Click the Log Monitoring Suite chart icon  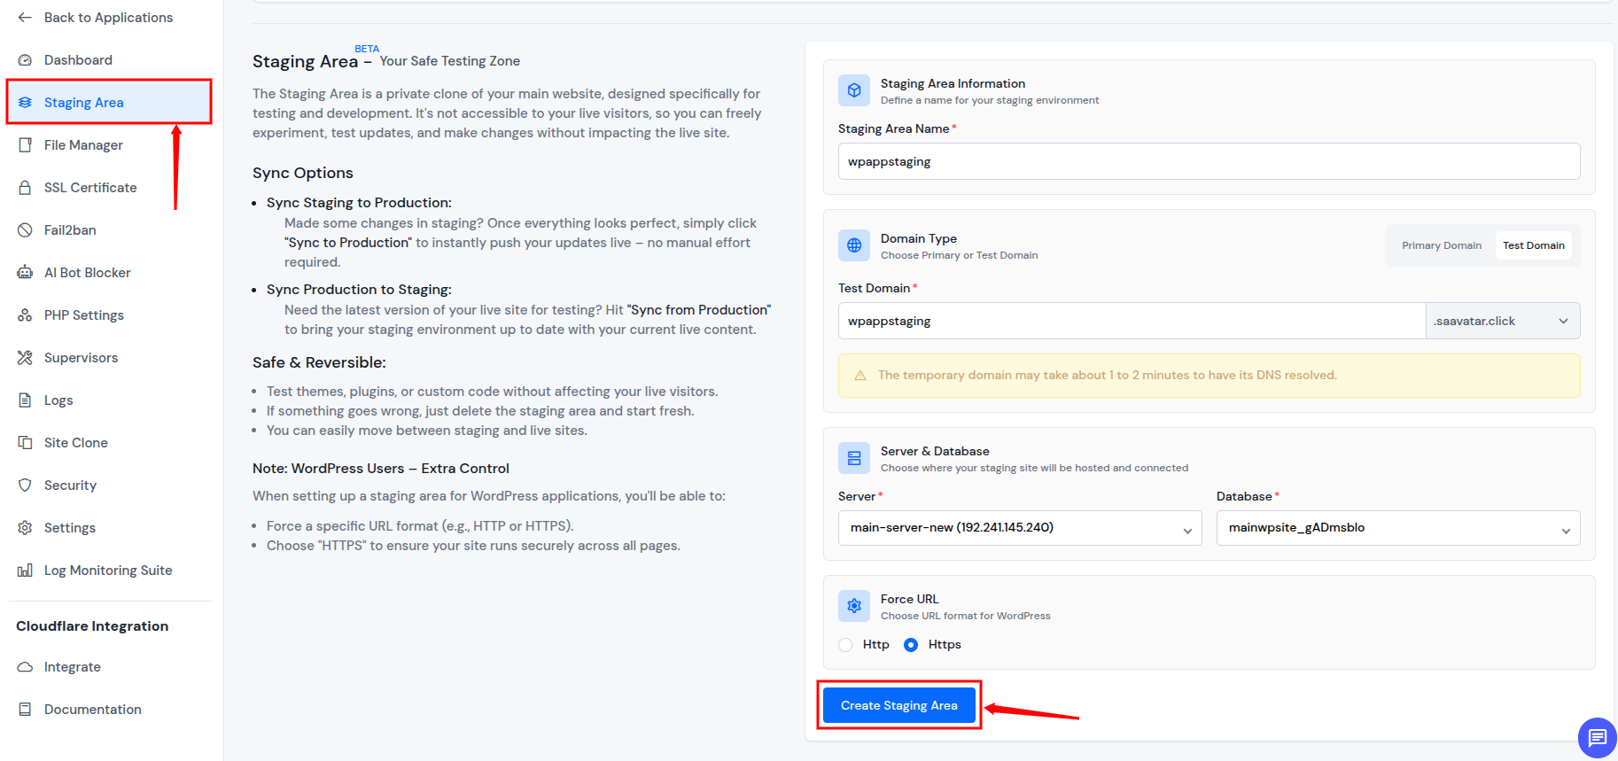tap(25, 571)
